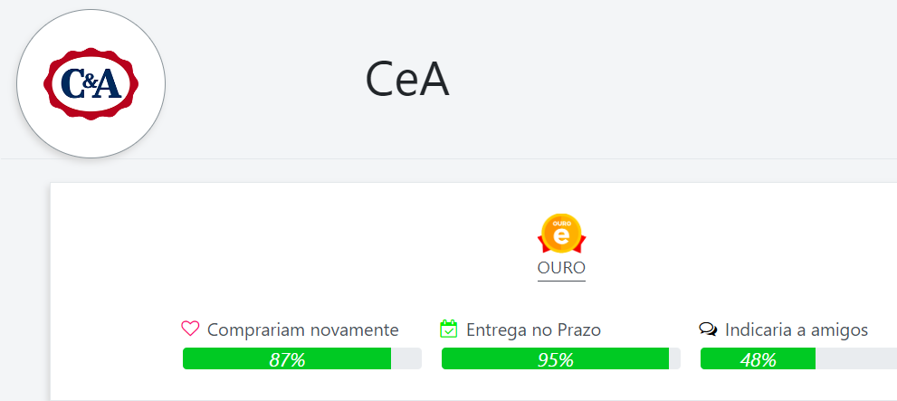Screen dimensions: 897x401
Task: Click the 95% percentage text
Action: (x=556, y=359)
